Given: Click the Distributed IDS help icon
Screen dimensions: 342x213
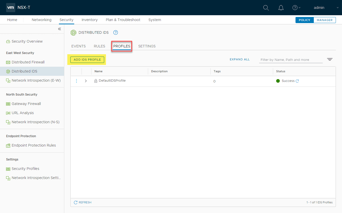Looking at the screenshot, I should tap(116, 32).
